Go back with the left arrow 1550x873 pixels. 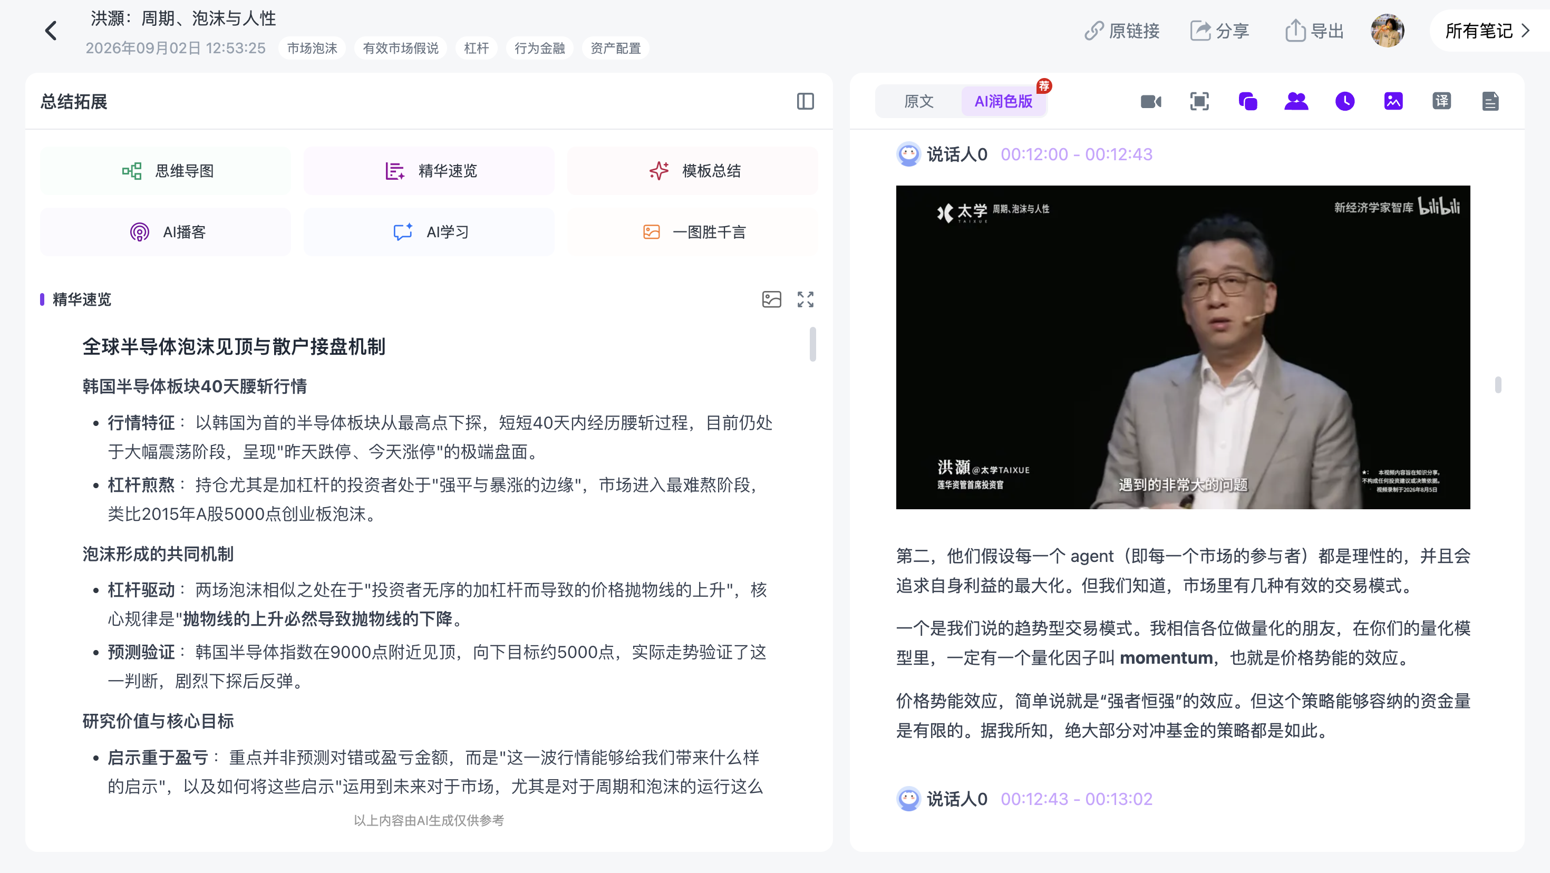click(51, 31)
